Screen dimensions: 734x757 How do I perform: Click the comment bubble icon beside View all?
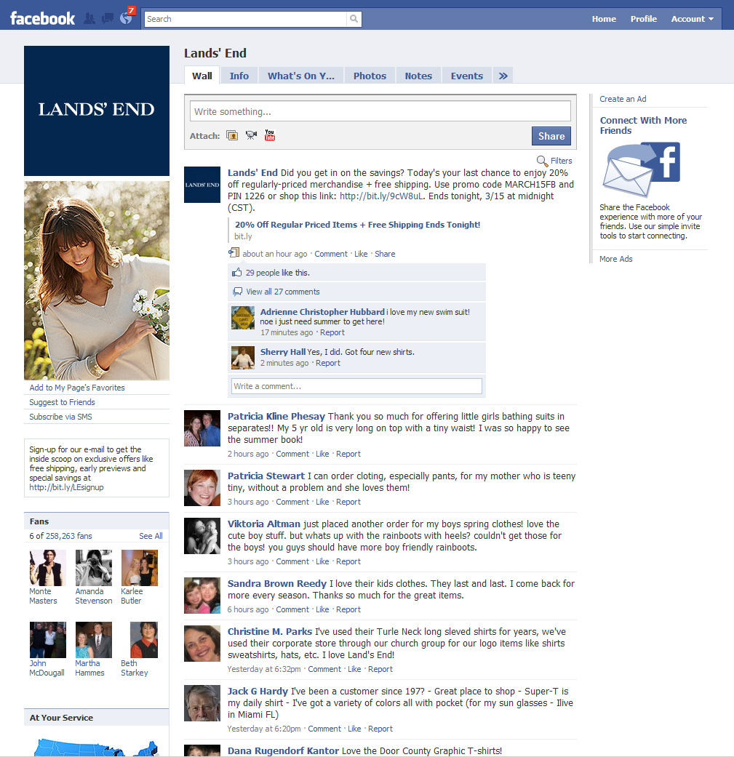click(238, 292)
